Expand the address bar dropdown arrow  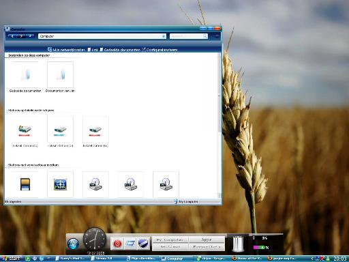click(x=163, y=36)
